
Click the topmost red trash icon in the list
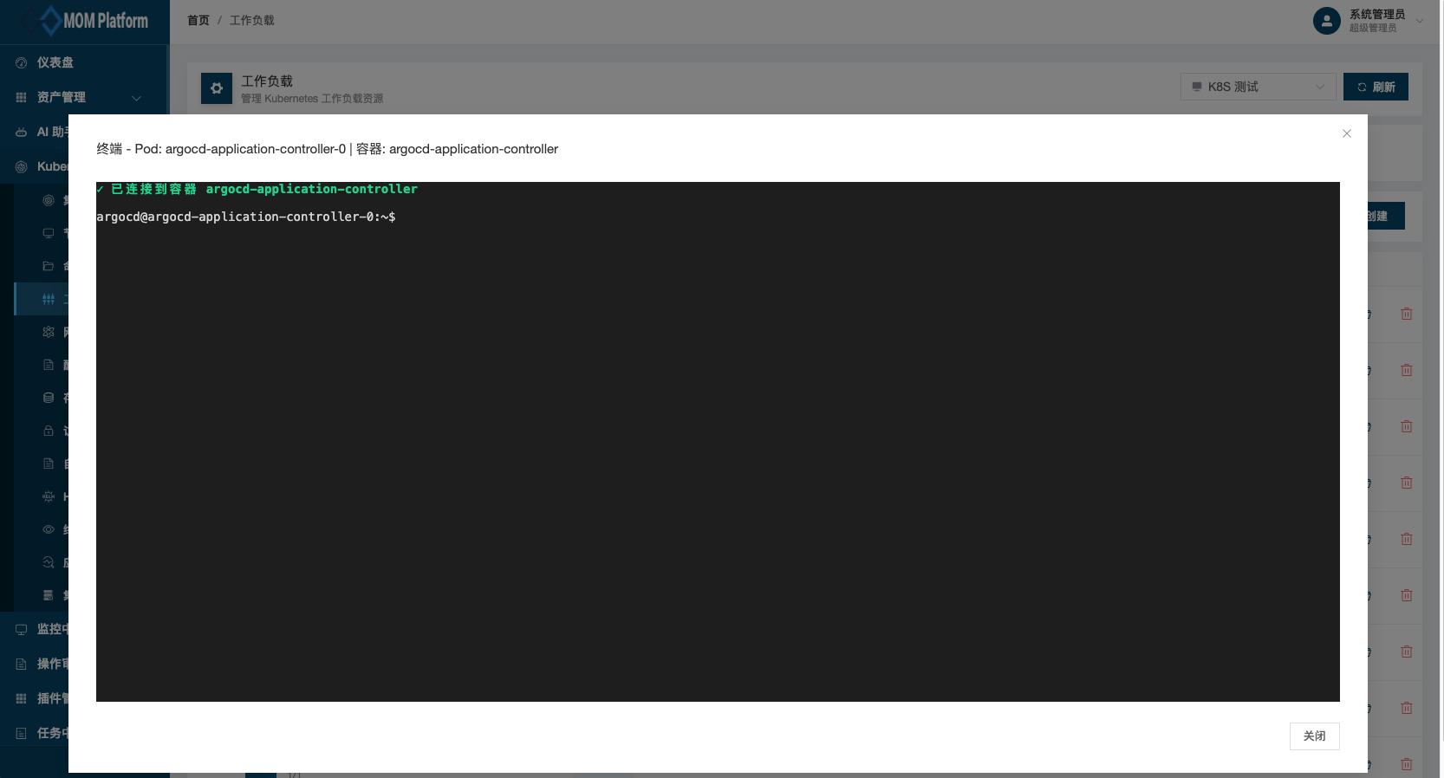click(x=1407, y=314)
